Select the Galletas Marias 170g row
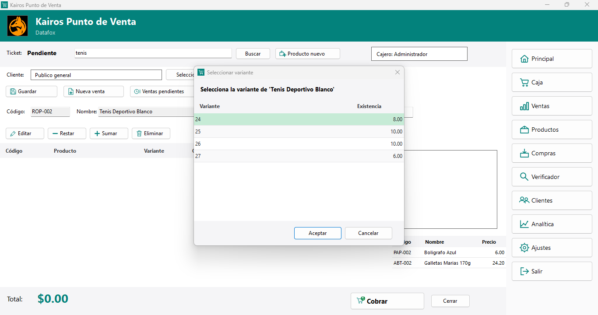The height and width of the screenshot is (315, 598). [449, 263]
